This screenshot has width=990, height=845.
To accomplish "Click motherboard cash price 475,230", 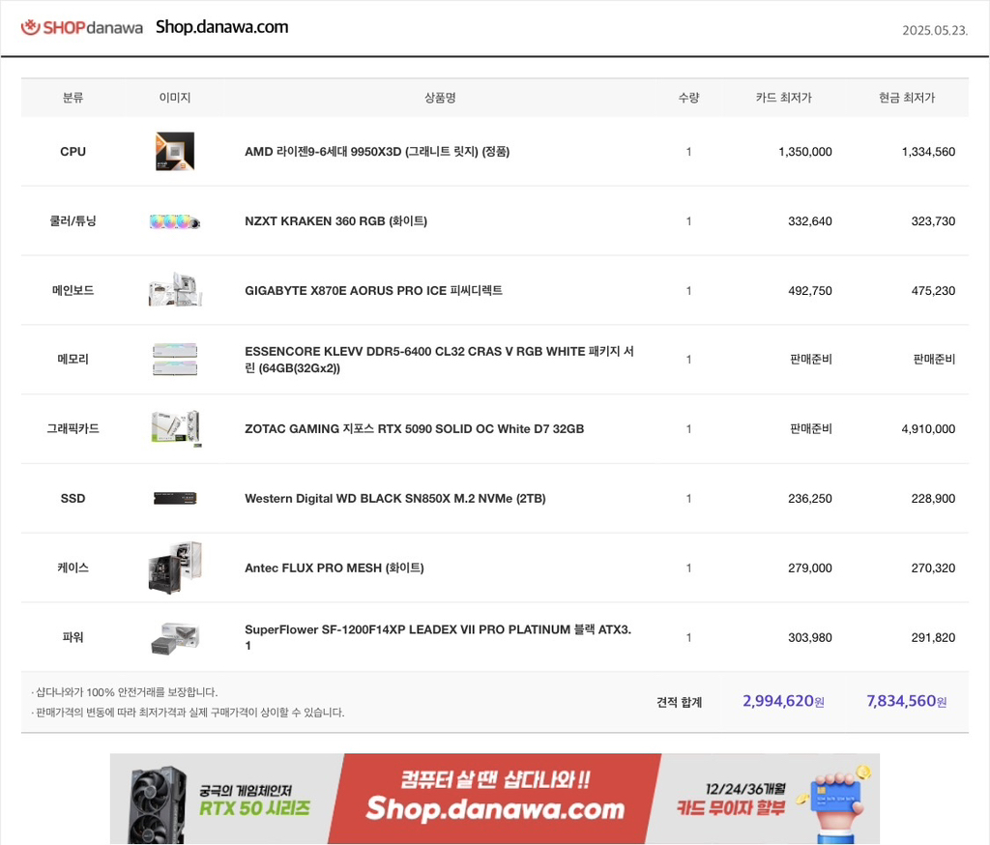I will [x=933, y=290].
